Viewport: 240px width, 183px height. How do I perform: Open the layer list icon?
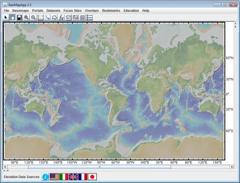[89, 17]
